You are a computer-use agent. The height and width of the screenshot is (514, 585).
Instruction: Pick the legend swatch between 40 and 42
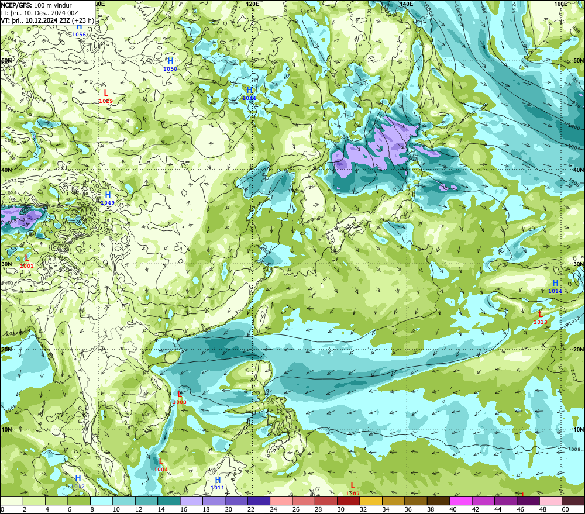coord(461,501)
